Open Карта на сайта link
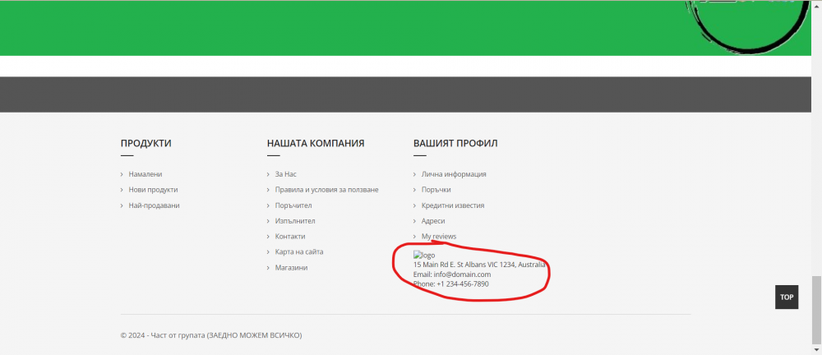Viewport: 822px width, 355px height. click(x=299, y=251)
